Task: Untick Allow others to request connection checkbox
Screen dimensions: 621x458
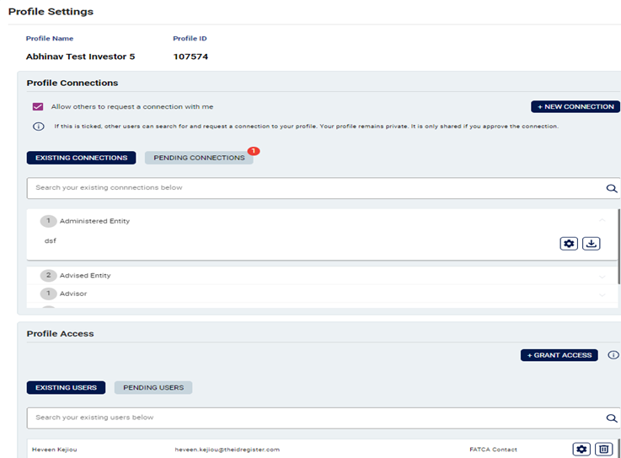Action: coord(38,107)
